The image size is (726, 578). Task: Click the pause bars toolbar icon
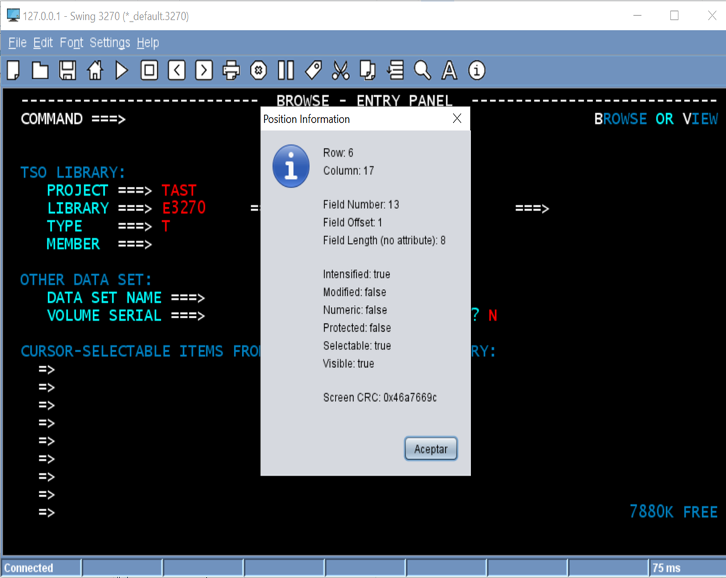286,71
